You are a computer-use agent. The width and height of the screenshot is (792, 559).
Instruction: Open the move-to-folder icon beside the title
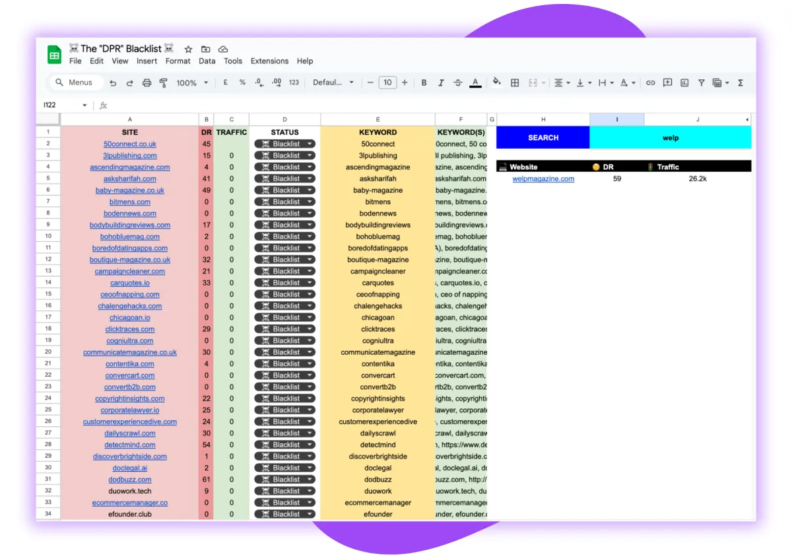(206, 49)
